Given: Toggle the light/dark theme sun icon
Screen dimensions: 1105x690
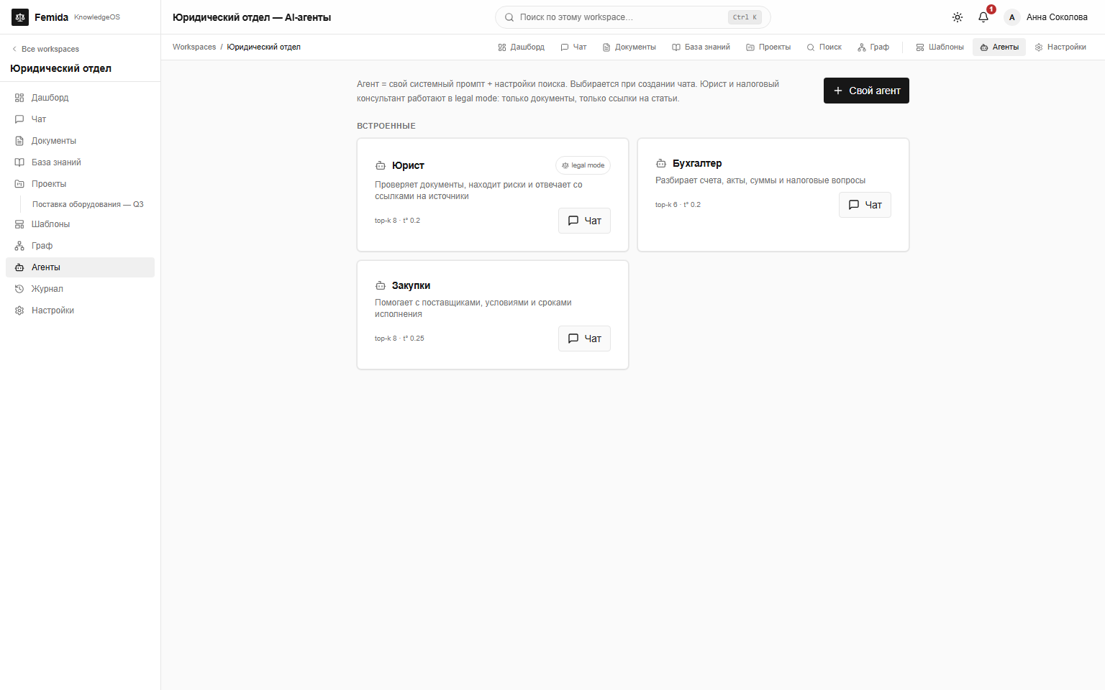Looking at the screenshot, I should (x=958, y=17).
